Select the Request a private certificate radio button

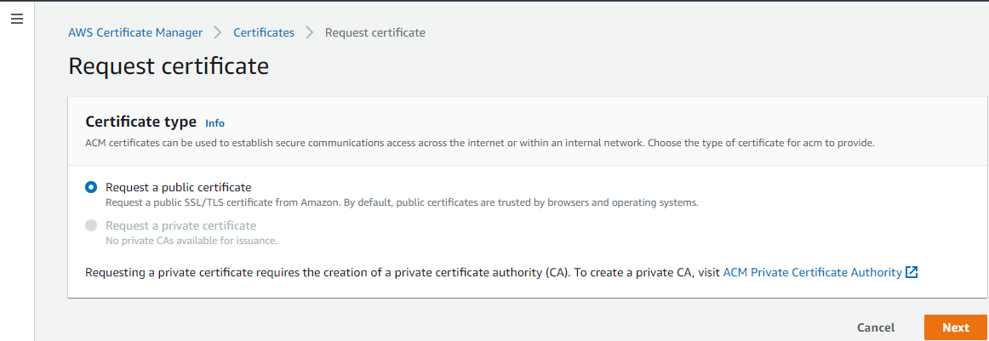coord(91,225)
